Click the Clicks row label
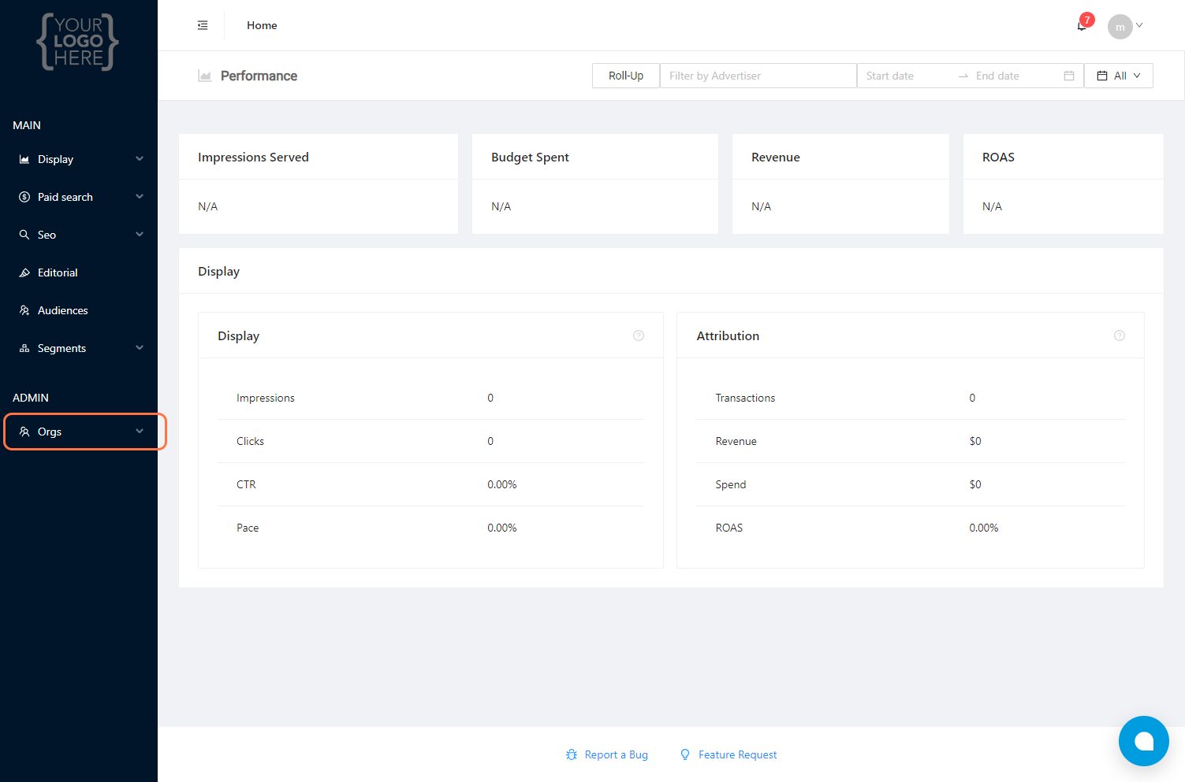The height and width of the screenshot is (782, 1185). (x=250, y=441)
